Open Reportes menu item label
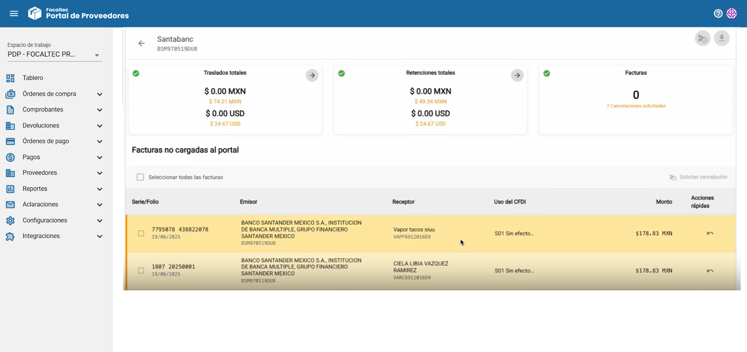Image resolution: width=747 pixels, height=352 pixels. [35, 189]
